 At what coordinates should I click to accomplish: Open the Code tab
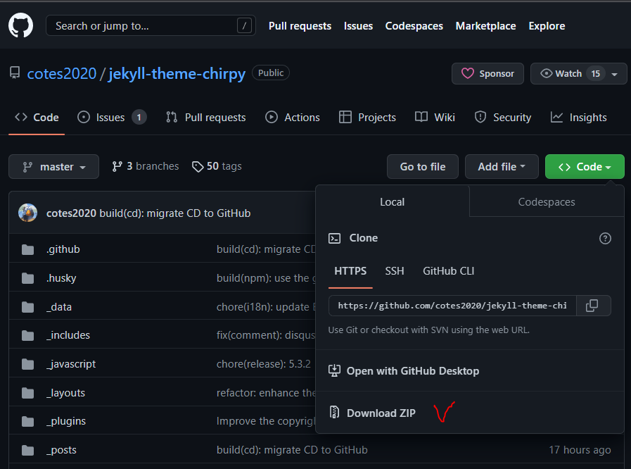click(x=37, y=117)
